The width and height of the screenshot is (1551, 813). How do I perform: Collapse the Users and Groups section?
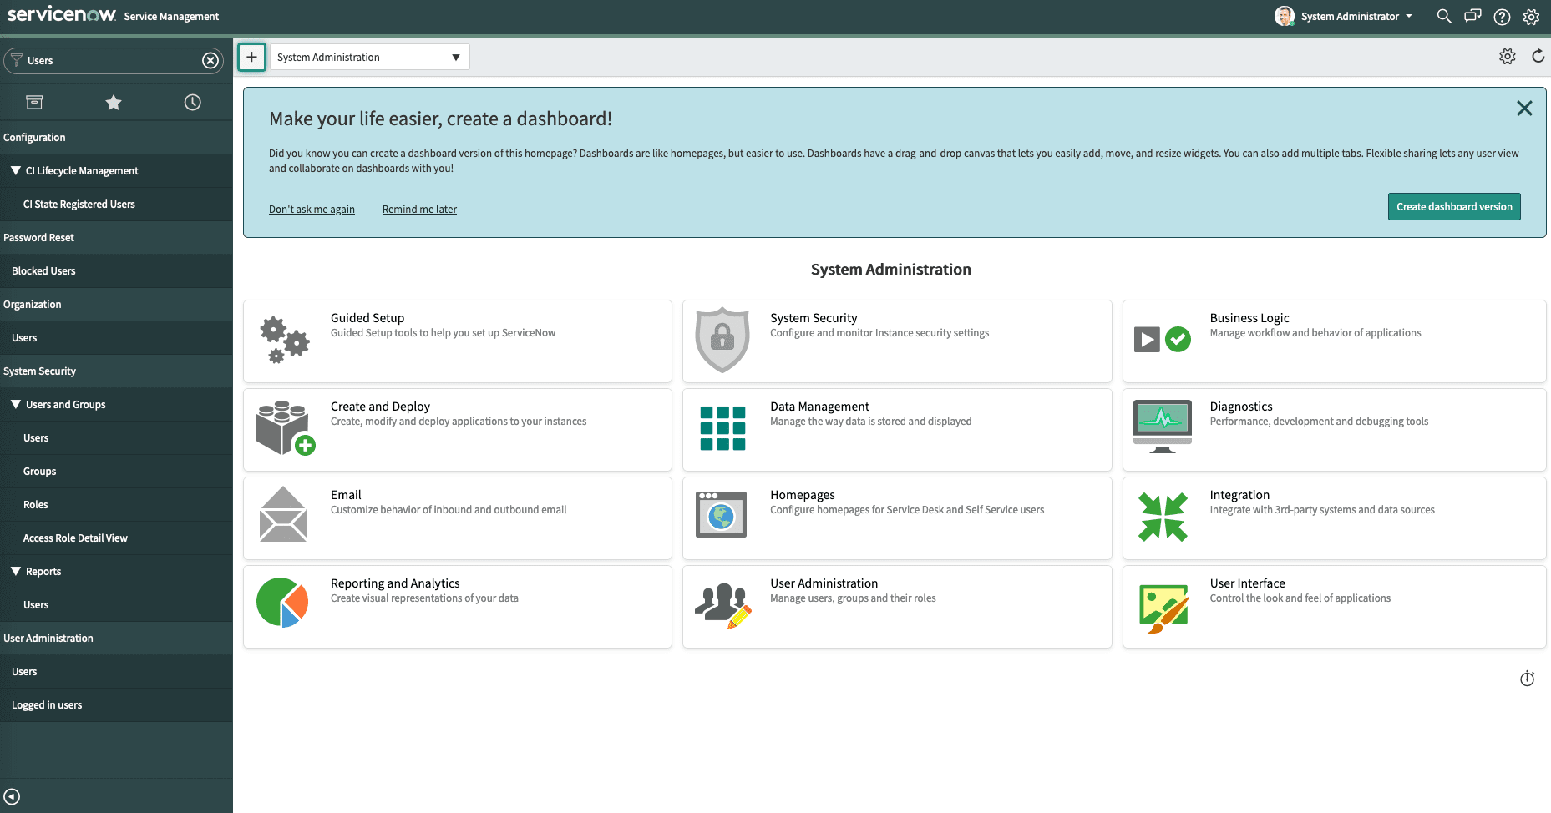point(16,404)
